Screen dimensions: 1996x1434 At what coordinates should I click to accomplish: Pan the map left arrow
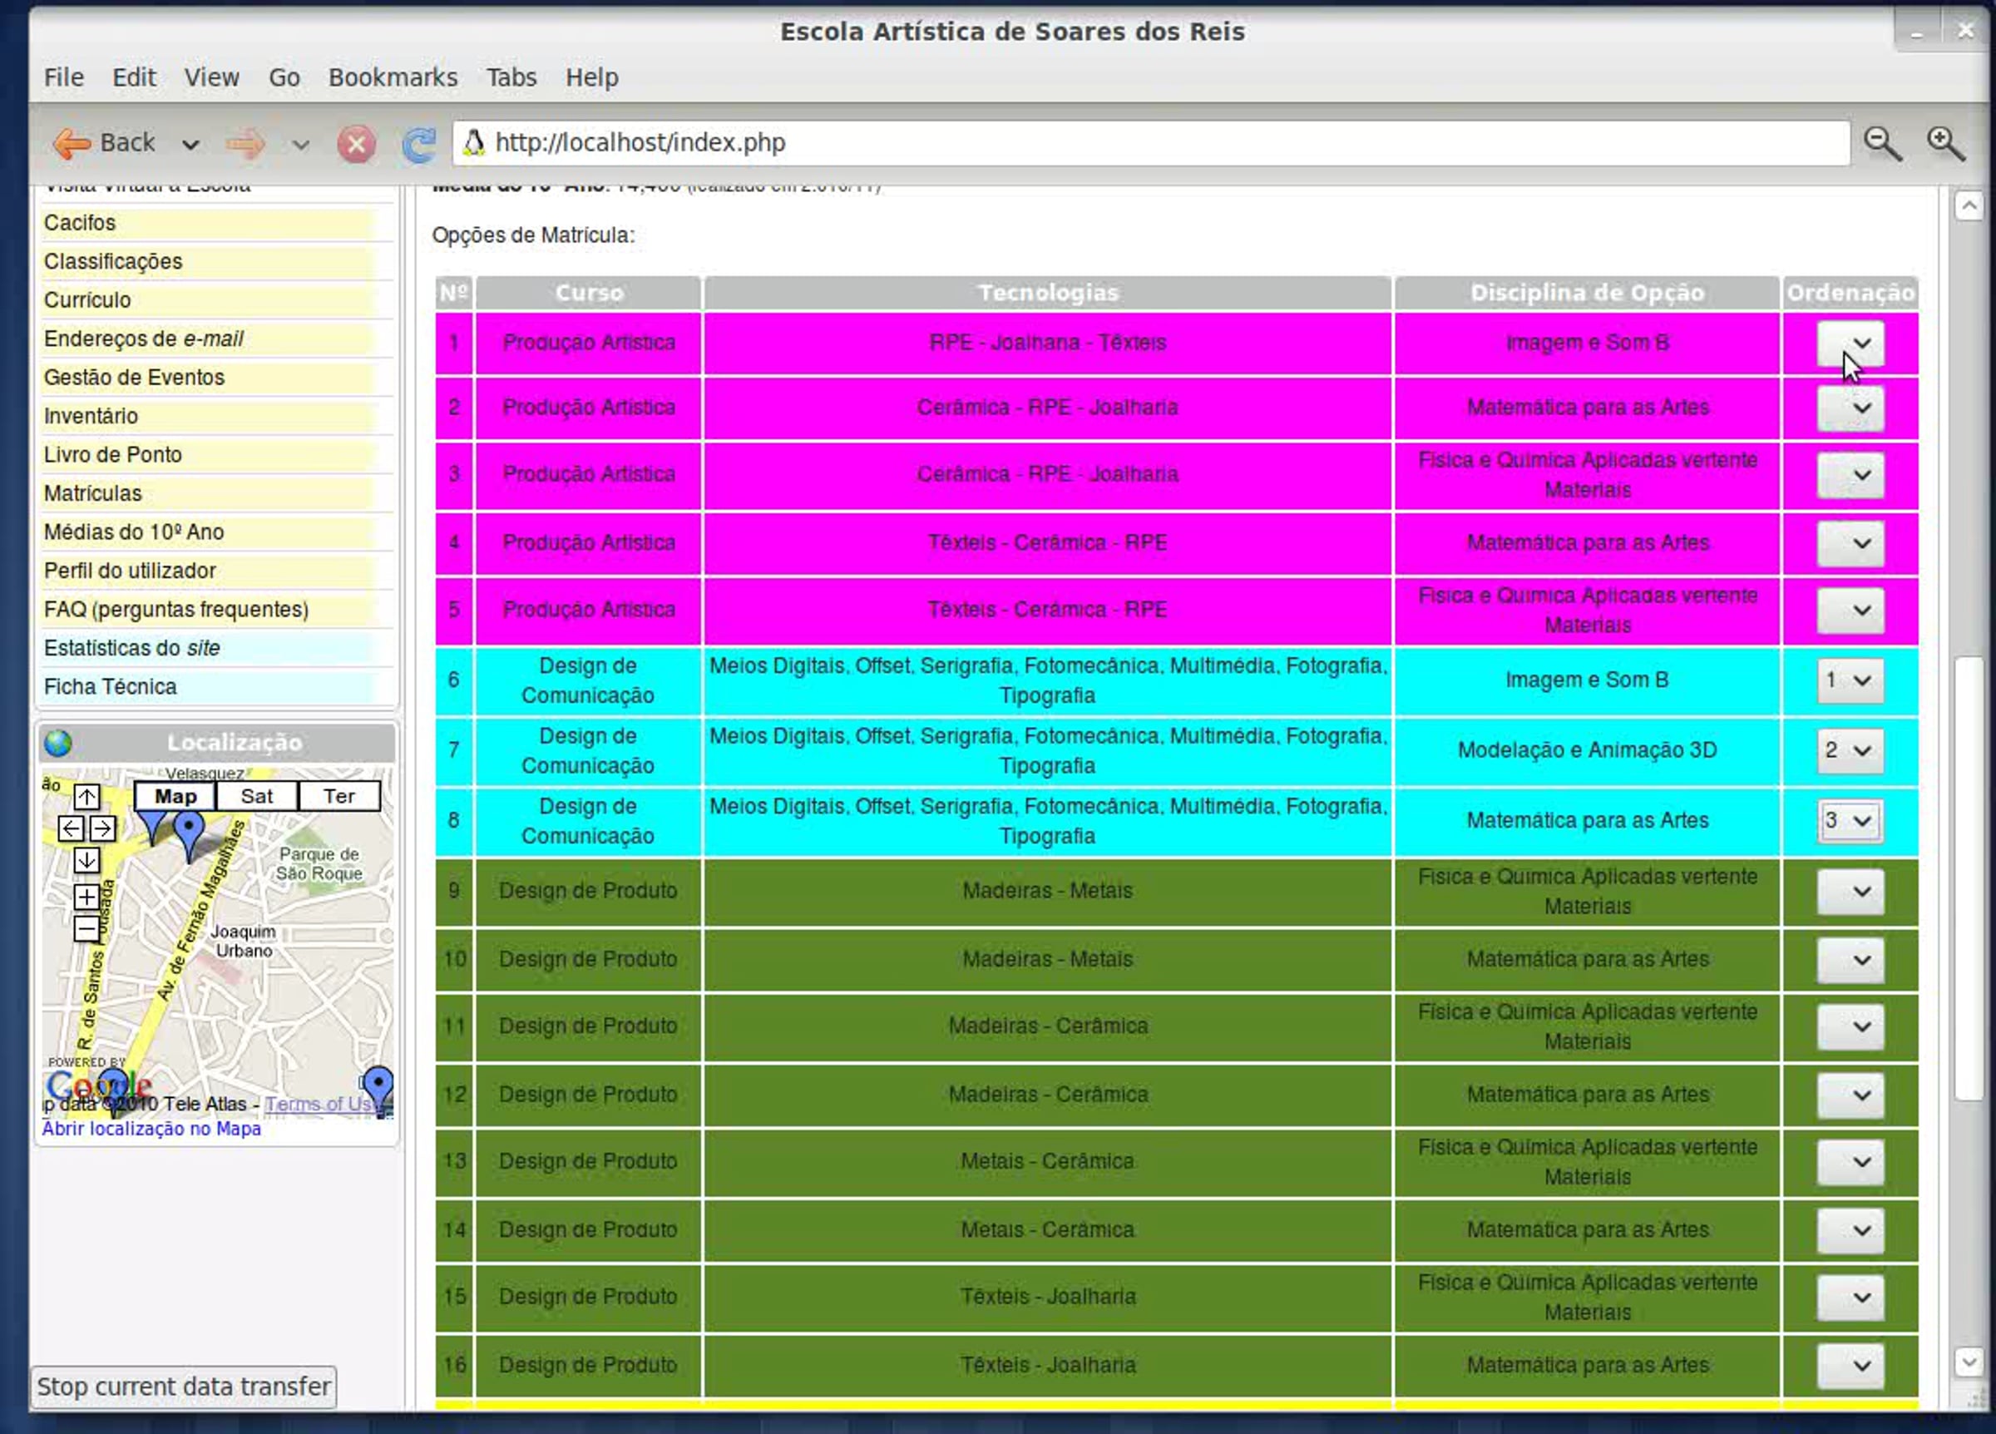tap(72, 828)
